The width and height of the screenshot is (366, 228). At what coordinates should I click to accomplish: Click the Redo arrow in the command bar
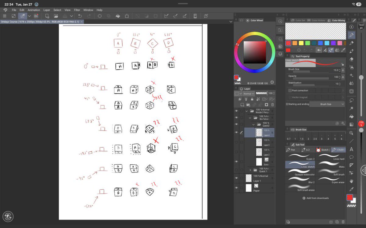point(89,16)
